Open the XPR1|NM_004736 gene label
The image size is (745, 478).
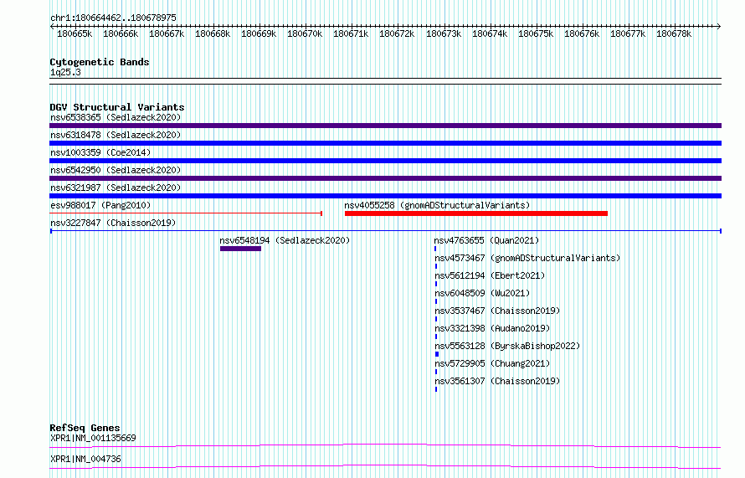(85, 459)
